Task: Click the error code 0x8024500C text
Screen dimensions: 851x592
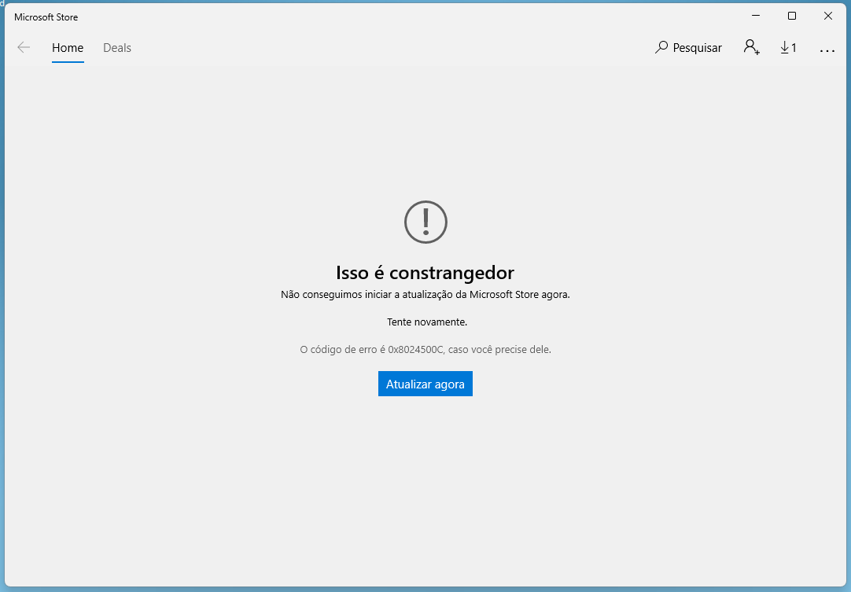Action: (416, 350)
